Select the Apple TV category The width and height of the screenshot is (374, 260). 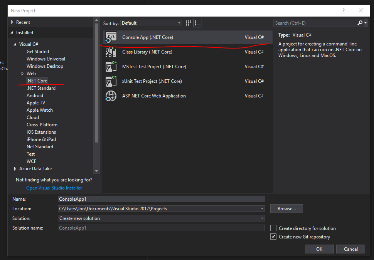point(36,103)
